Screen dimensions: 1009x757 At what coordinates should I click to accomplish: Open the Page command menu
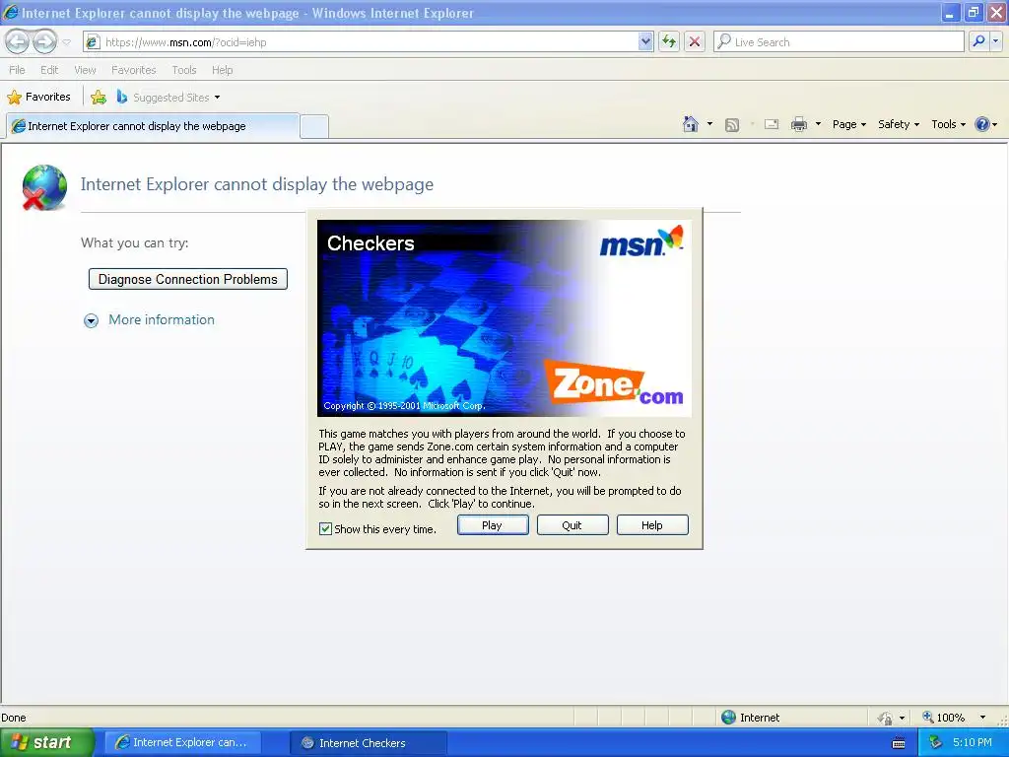(848, 124)
